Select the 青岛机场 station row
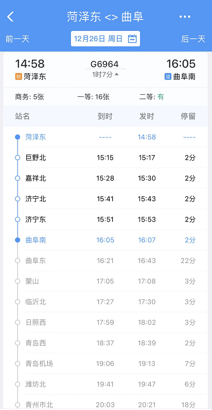Screen dimensions: 212x410 tap(105, 364)
